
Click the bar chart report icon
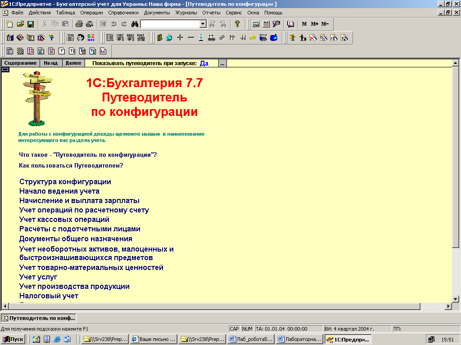[x=103, y=51]
